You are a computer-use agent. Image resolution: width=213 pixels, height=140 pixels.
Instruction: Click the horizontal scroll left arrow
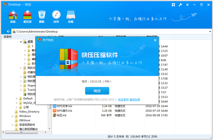click(x=3, y=132)
